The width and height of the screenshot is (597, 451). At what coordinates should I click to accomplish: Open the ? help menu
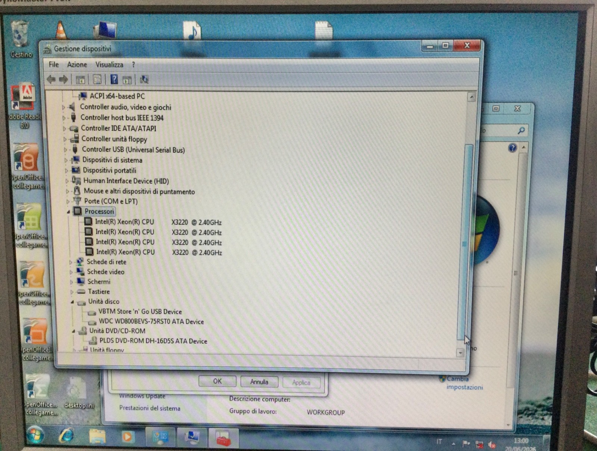pos(133,65)
